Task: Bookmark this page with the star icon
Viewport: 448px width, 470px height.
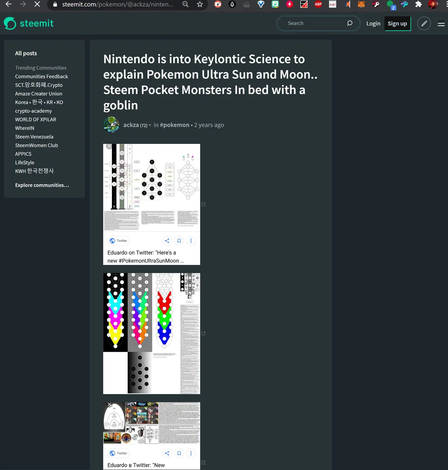Action: pyautogui.click(x=200, y=4)
